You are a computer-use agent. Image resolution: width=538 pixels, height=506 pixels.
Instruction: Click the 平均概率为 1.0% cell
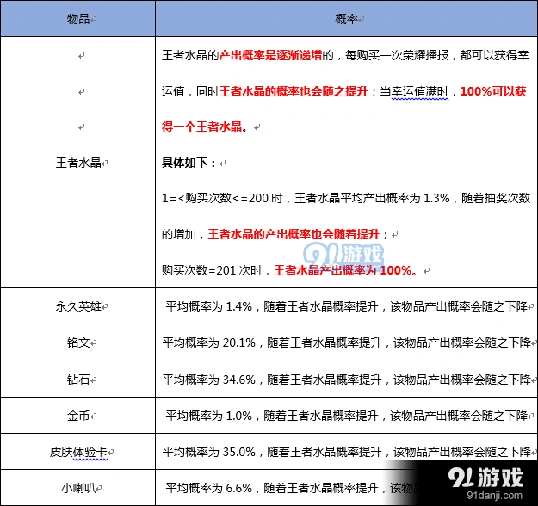click(347, 416)
